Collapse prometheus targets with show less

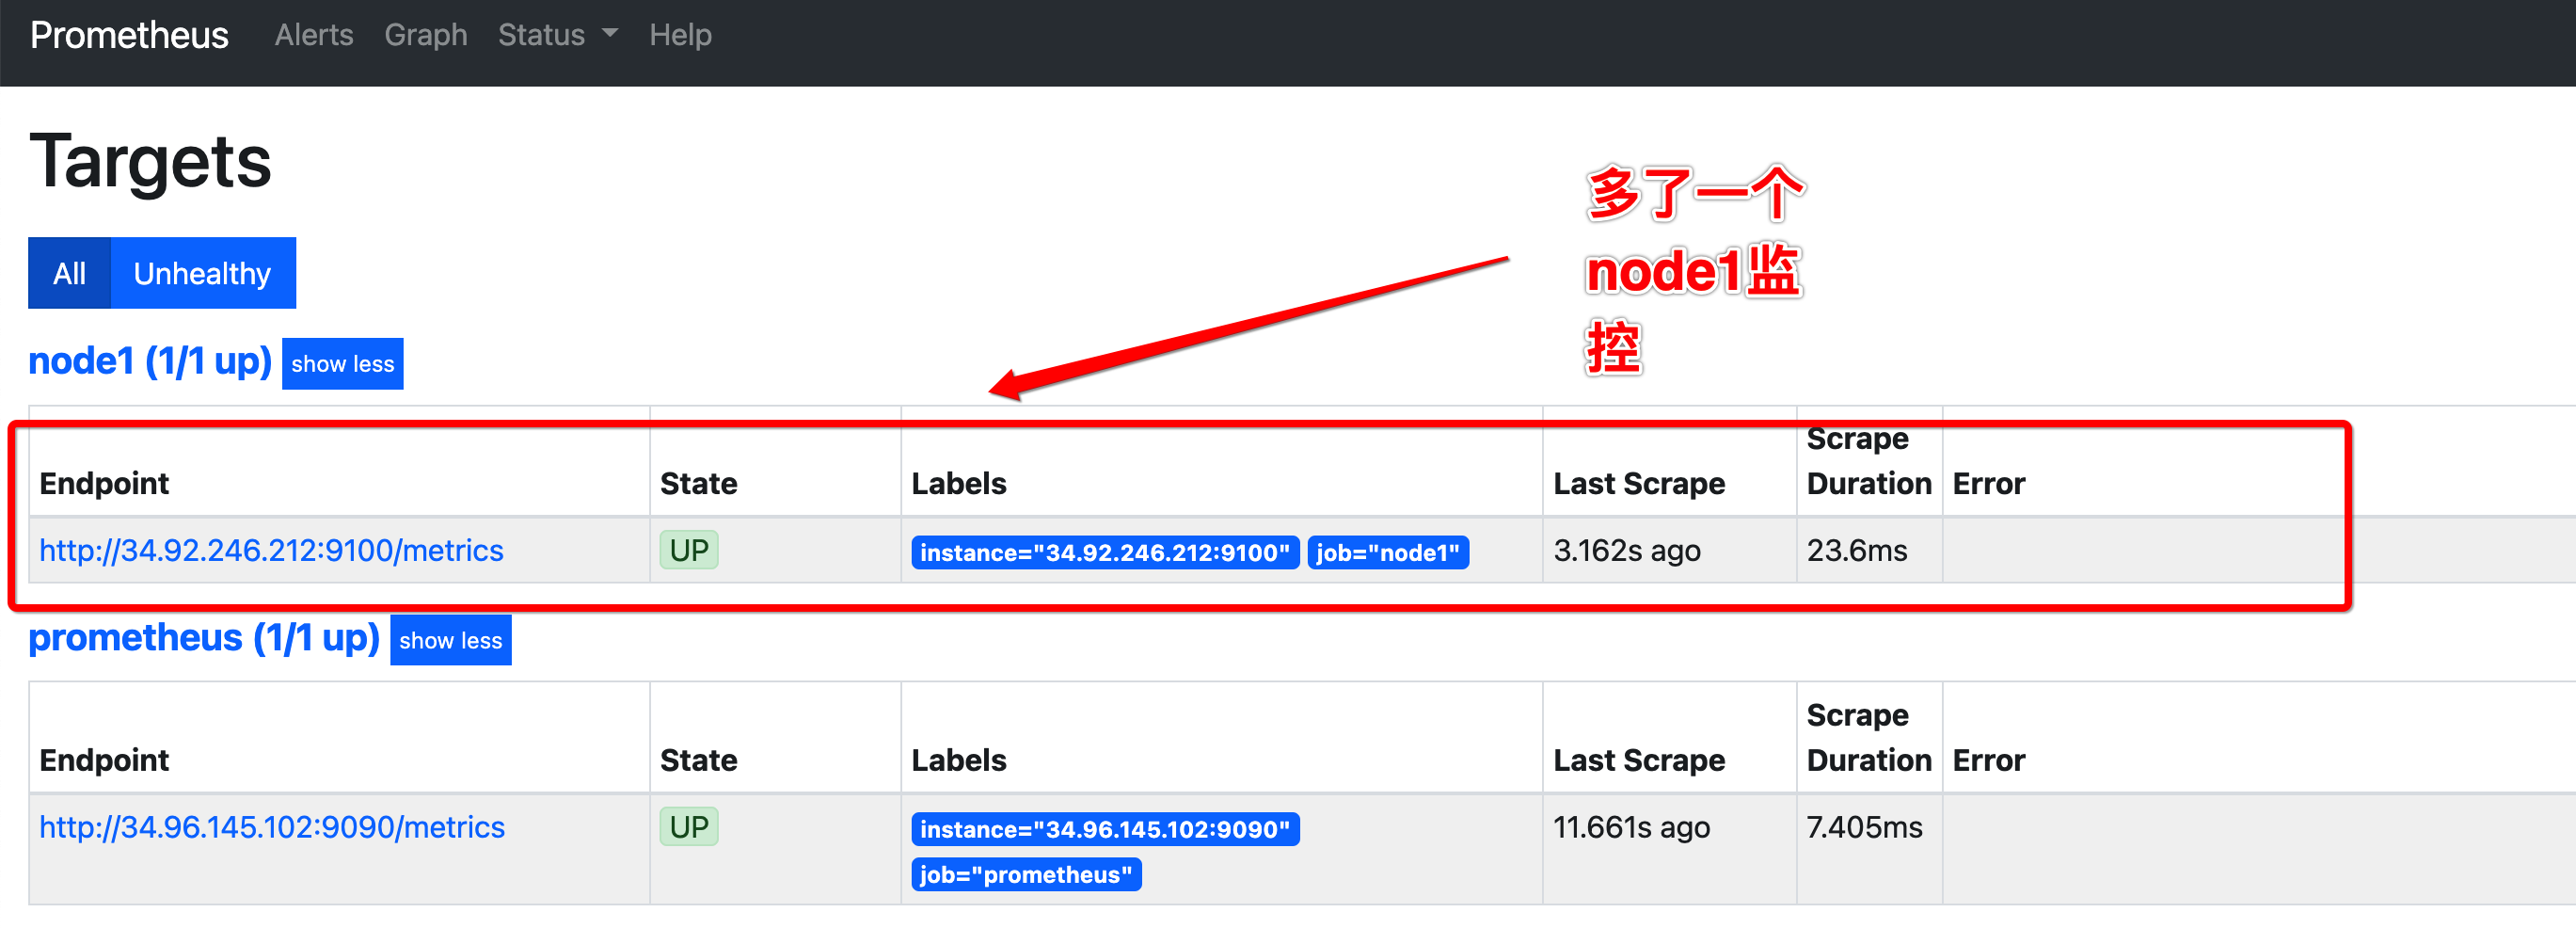(451, 640)
